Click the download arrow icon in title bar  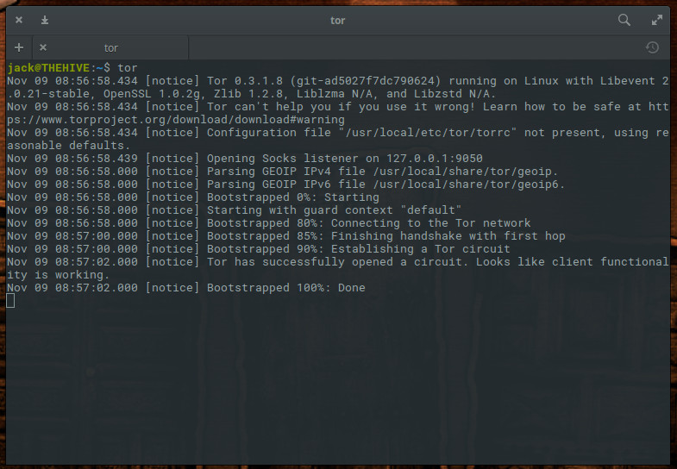pyautogui.click(x=45, y=20)
